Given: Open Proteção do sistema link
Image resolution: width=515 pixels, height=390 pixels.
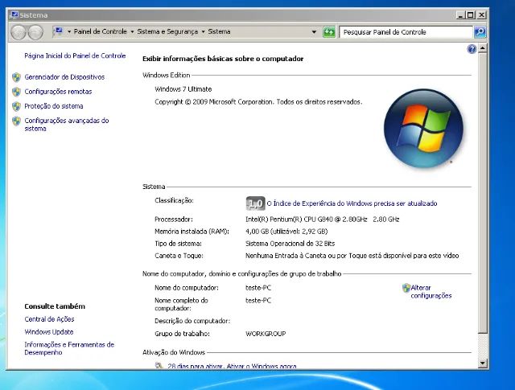Looking at the screenshot, I should tap(54, 106).
